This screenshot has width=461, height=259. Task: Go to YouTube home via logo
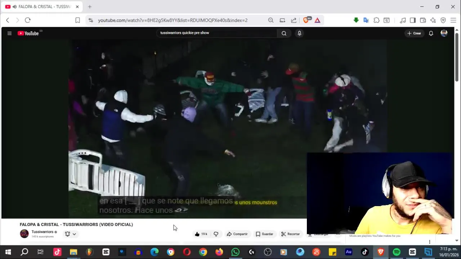28,33
